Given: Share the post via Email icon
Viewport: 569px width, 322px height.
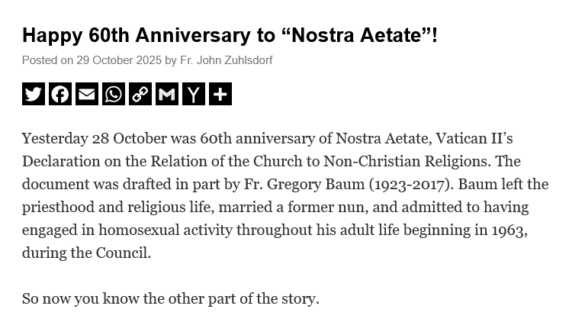Looking at the screenshot, I should 87,94.
